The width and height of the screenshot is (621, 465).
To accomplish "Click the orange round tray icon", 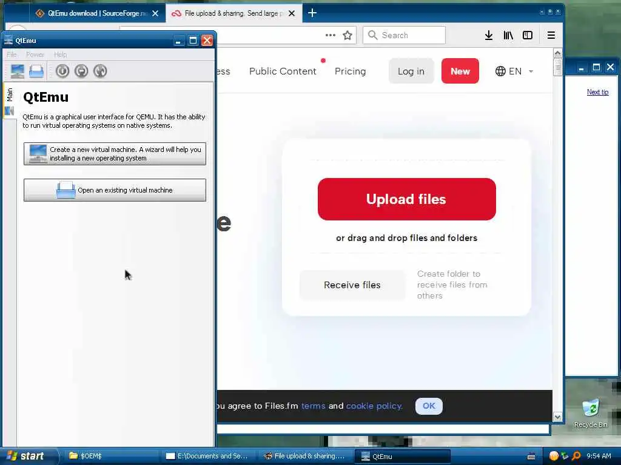I will 554,456.
